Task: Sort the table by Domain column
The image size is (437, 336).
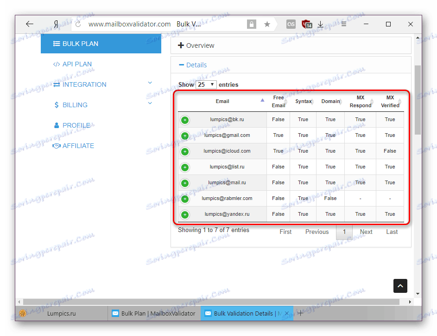Action: pyautogui.click(x=330, y=101)
